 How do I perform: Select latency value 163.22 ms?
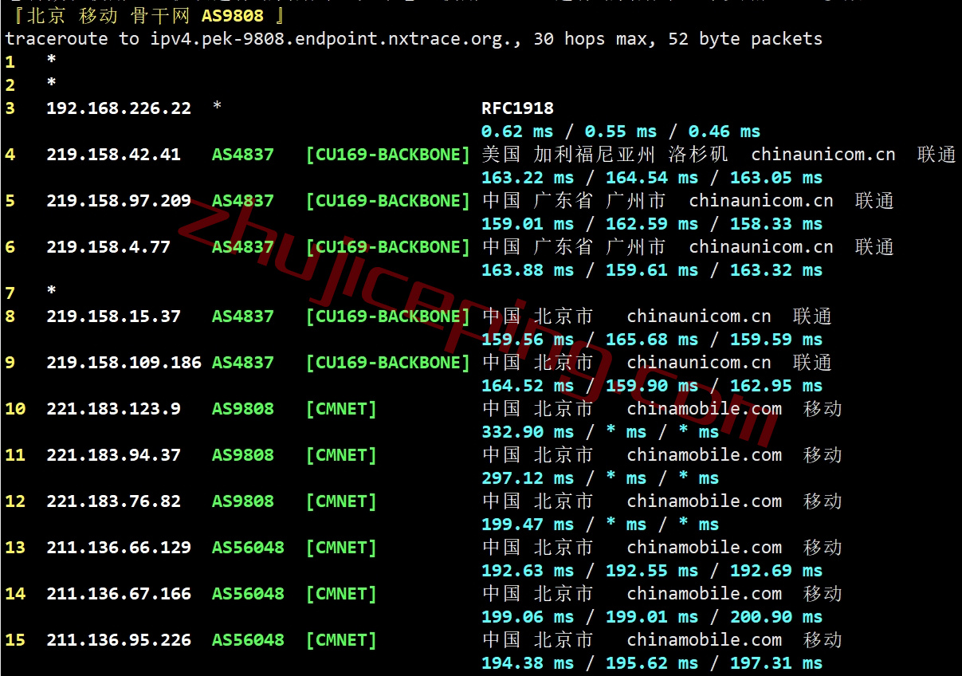pos(528,178)
